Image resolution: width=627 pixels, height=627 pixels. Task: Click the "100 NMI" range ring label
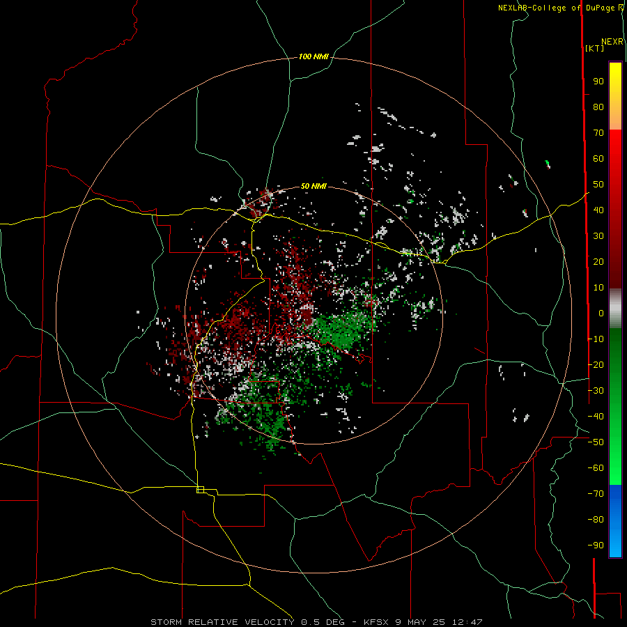[313, 57]
